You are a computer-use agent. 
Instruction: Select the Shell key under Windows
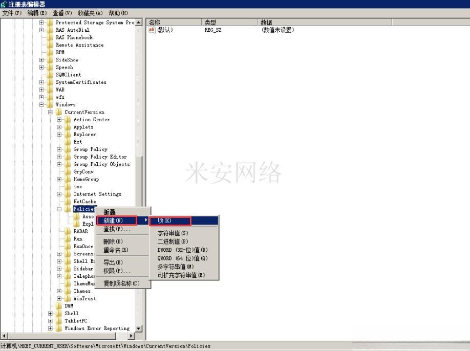click(x=71, y=313)
